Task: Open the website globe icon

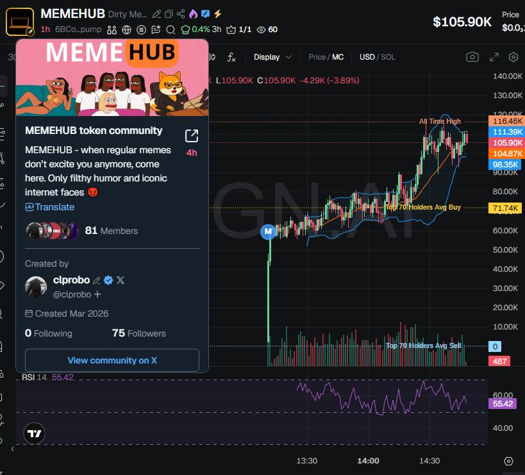Action: [x=126, y=29]
